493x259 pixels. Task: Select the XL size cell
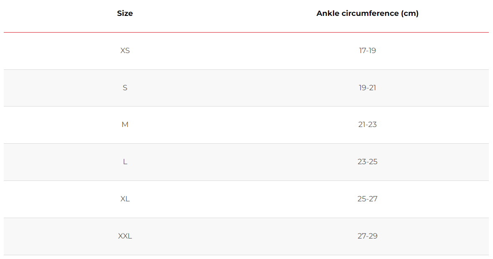tap(125, 199)
